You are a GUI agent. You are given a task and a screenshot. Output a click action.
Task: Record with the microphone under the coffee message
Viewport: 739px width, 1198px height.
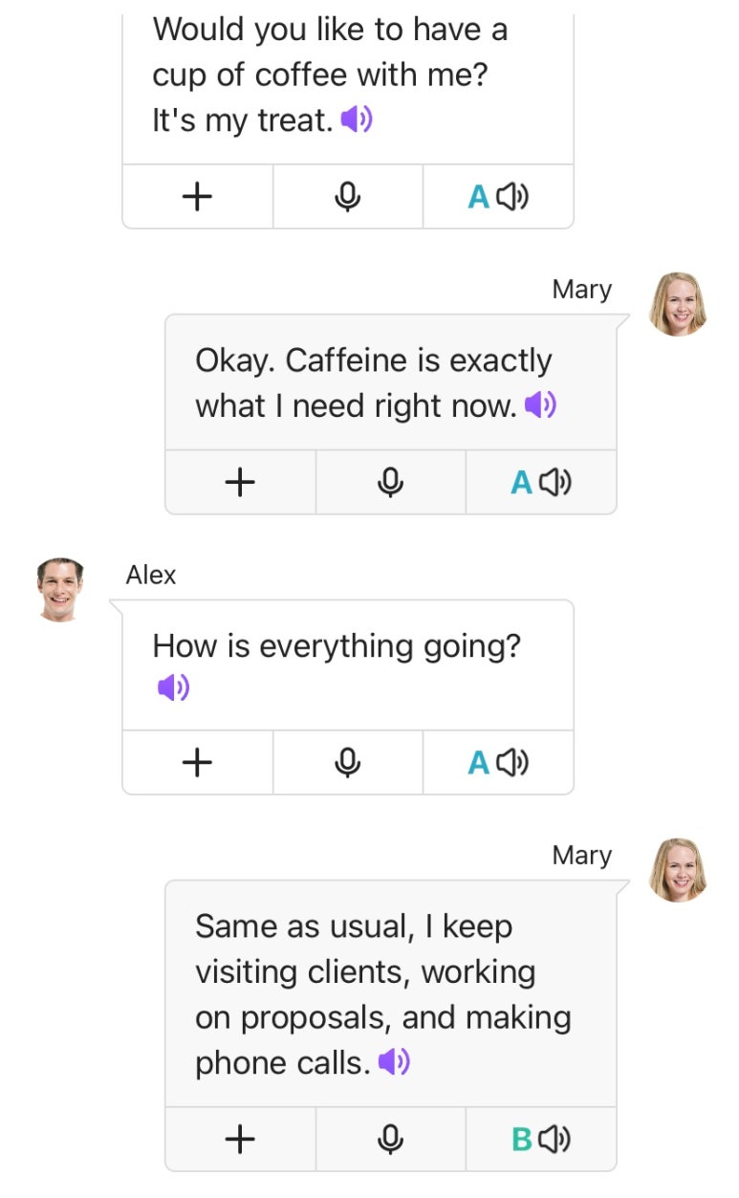(348, 196)
